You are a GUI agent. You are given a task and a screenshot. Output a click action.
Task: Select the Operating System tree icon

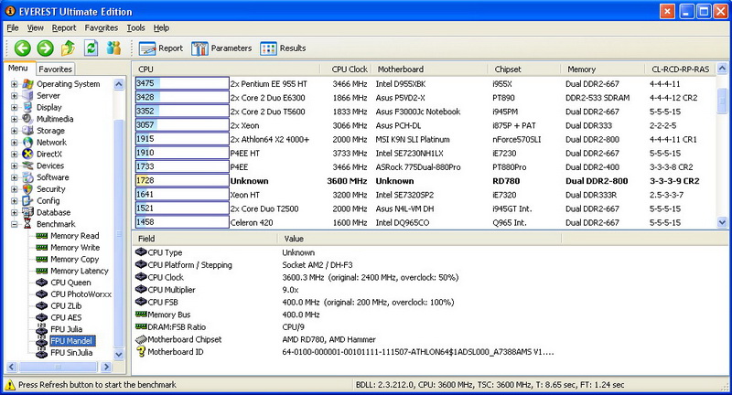28,84
